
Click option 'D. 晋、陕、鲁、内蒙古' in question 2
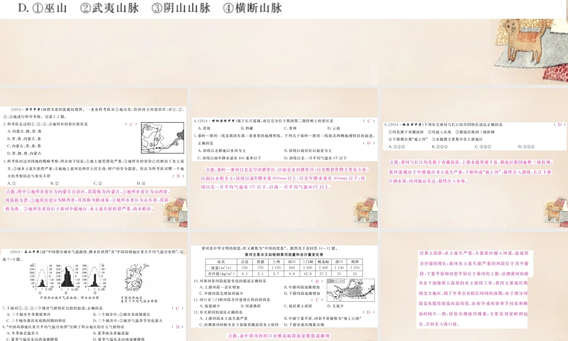24,153
